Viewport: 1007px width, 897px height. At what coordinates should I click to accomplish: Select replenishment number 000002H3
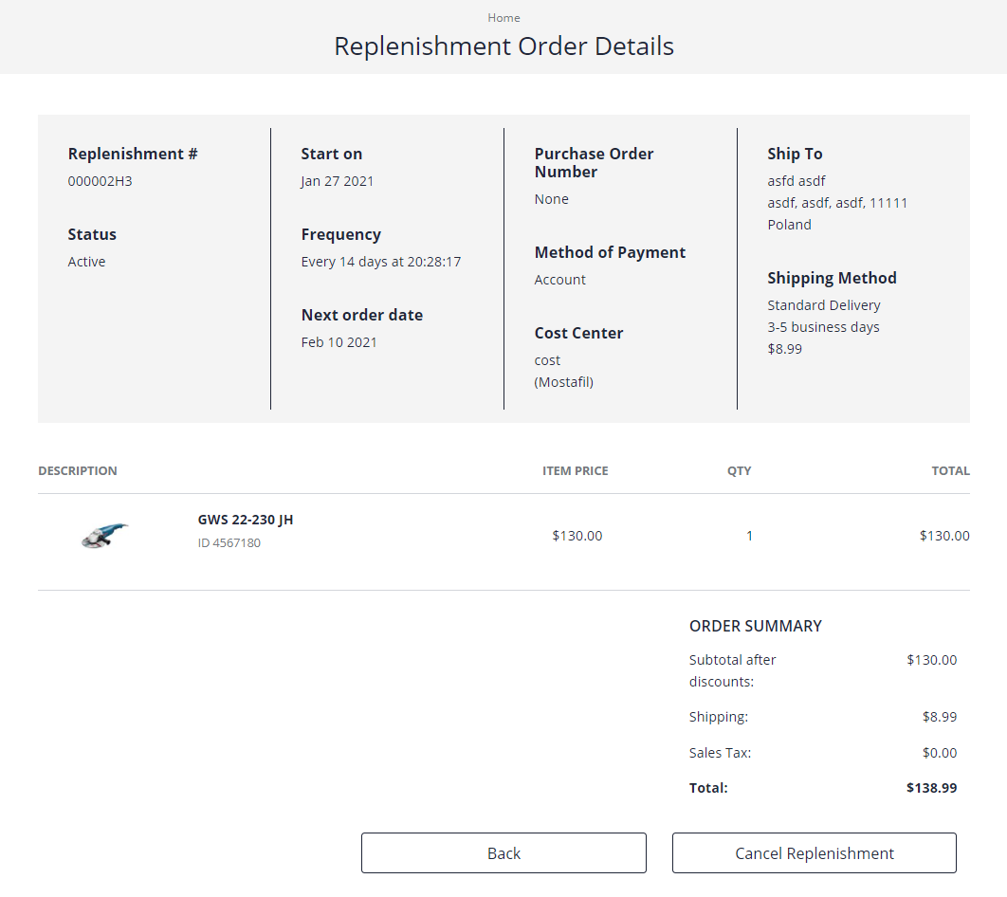pos(101,181)
